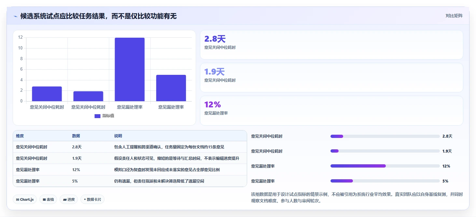This screenshot has height=217, width=476.
Task: Click the 数据 table column header
Action: click(x=76, y=136)
